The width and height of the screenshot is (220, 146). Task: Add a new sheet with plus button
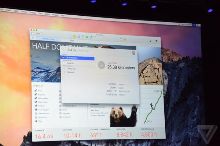33,38
